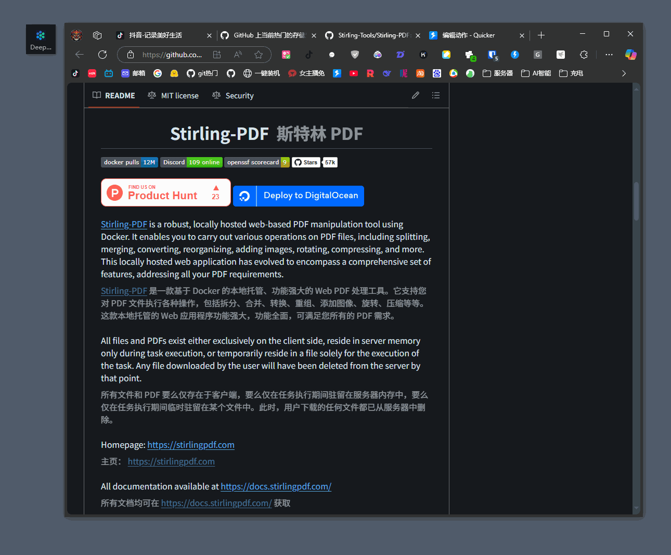
Task: Switch to the 编辑动作 - Quicker tab
Action: (x=468, y=35)
